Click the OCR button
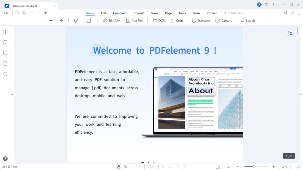Screen dimensions: 303x170 pyautogui.click(x=159, y=21)
